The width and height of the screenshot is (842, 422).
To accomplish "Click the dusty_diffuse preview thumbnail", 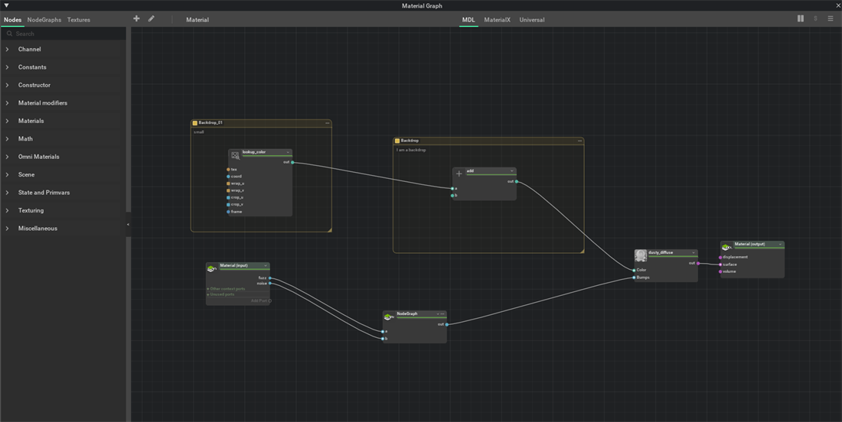I will coord(641,255).
